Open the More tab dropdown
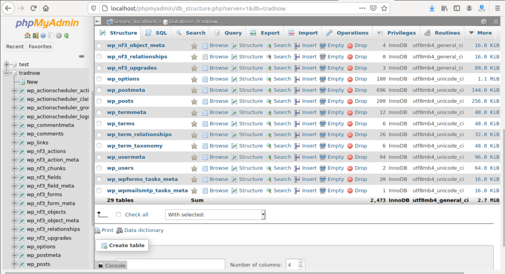This screenshot has height=274, width=505. click(x=480, y=33)
